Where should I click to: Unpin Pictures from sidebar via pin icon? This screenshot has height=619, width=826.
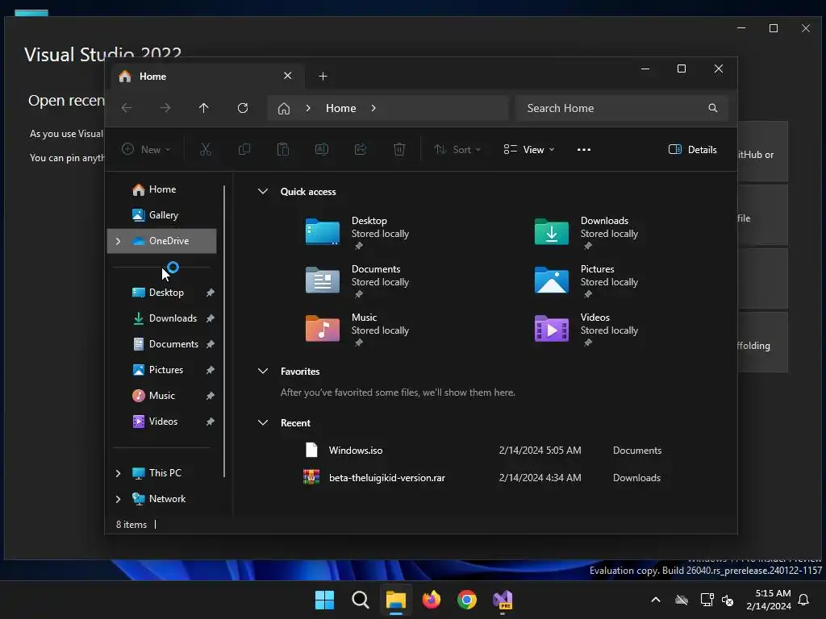211,370
